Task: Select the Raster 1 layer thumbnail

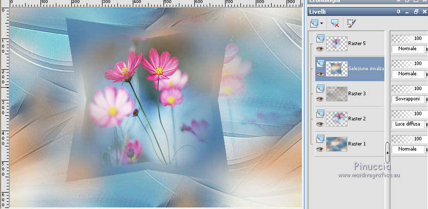Action: point(337,144)
